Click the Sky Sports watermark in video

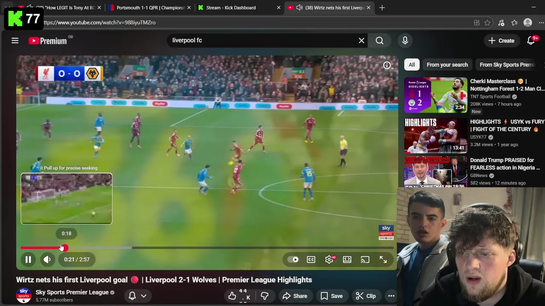pos(386,232)
